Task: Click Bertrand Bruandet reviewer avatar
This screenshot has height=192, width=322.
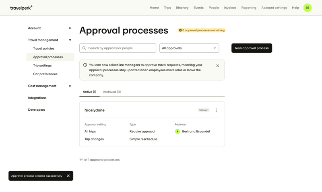Action: 178,132
